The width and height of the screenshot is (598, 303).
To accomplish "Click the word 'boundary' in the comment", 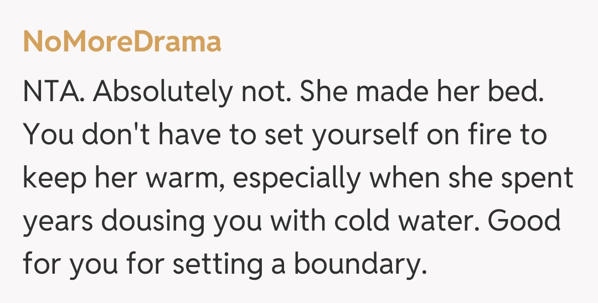I will (x=360, y=265).
